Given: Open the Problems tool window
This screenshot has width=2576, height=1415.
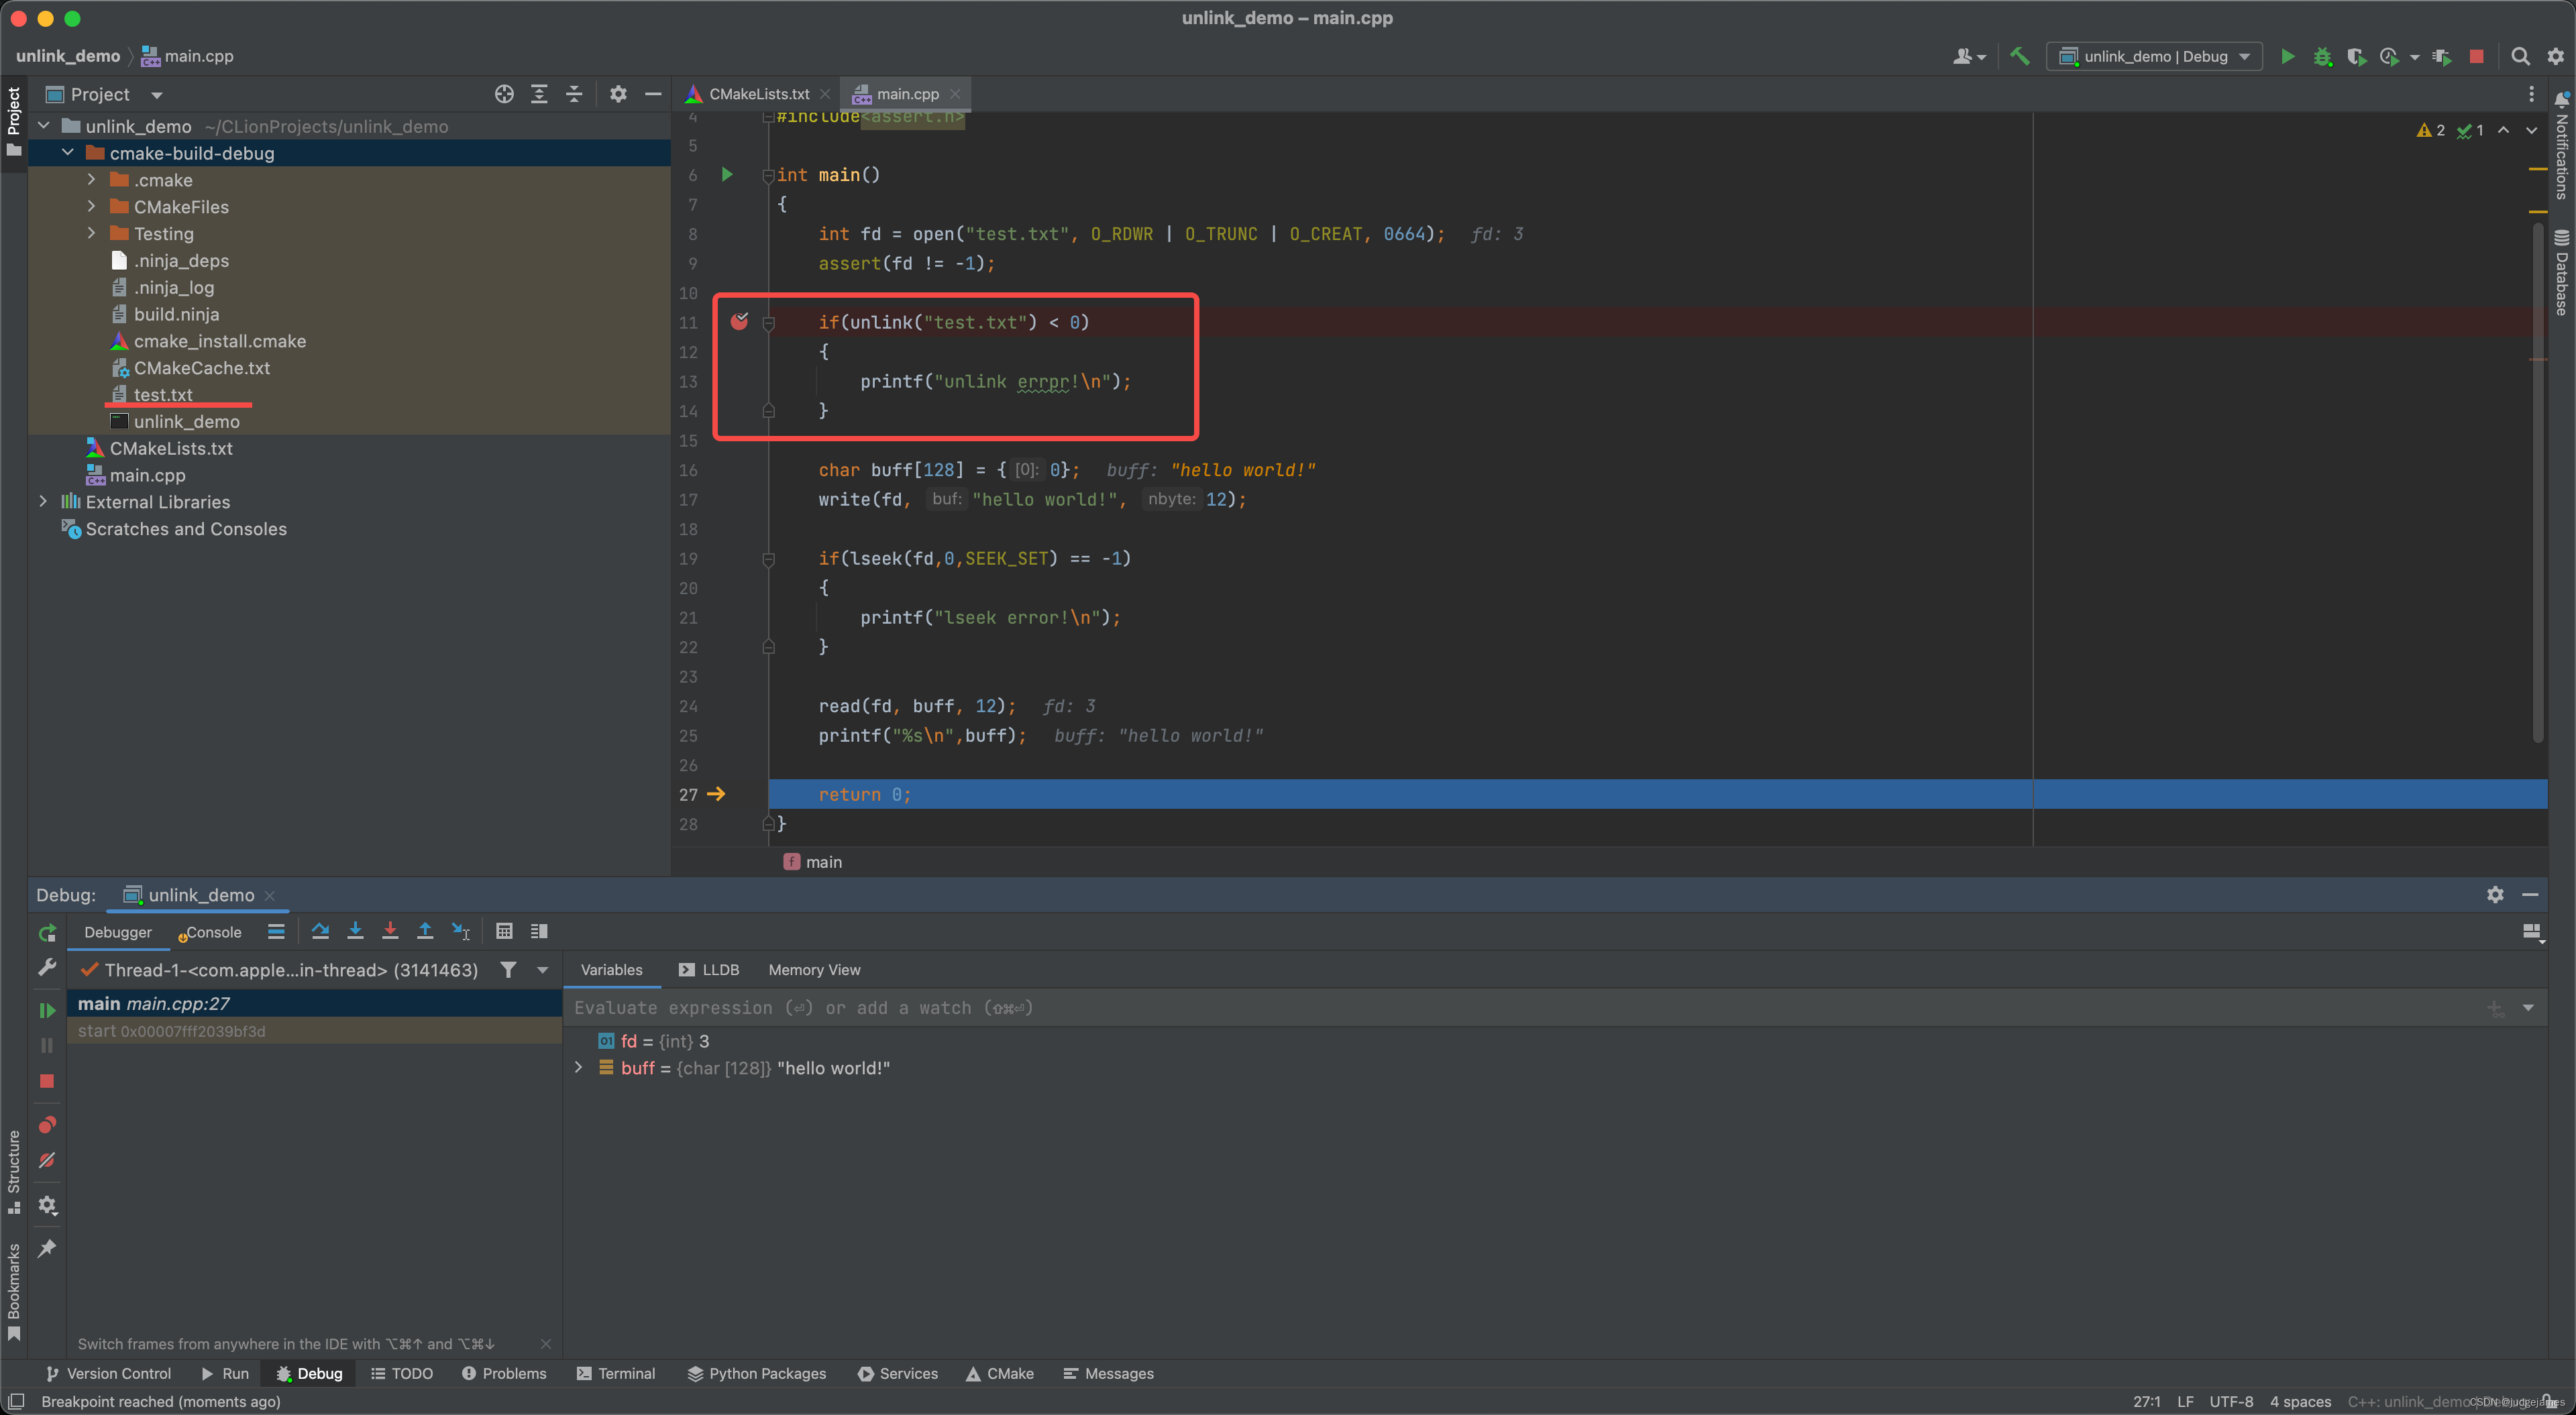Looking at the screenshot, I should [x=504, y=1373].
